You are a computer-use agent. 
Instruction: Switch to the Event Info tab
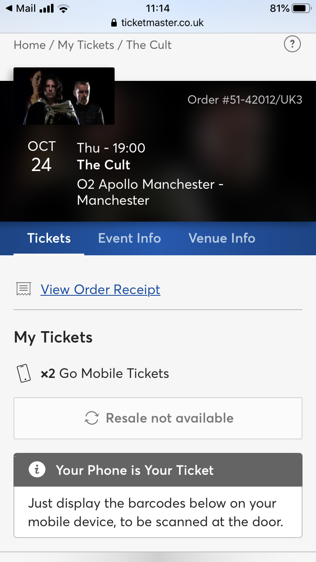(129, 238)
